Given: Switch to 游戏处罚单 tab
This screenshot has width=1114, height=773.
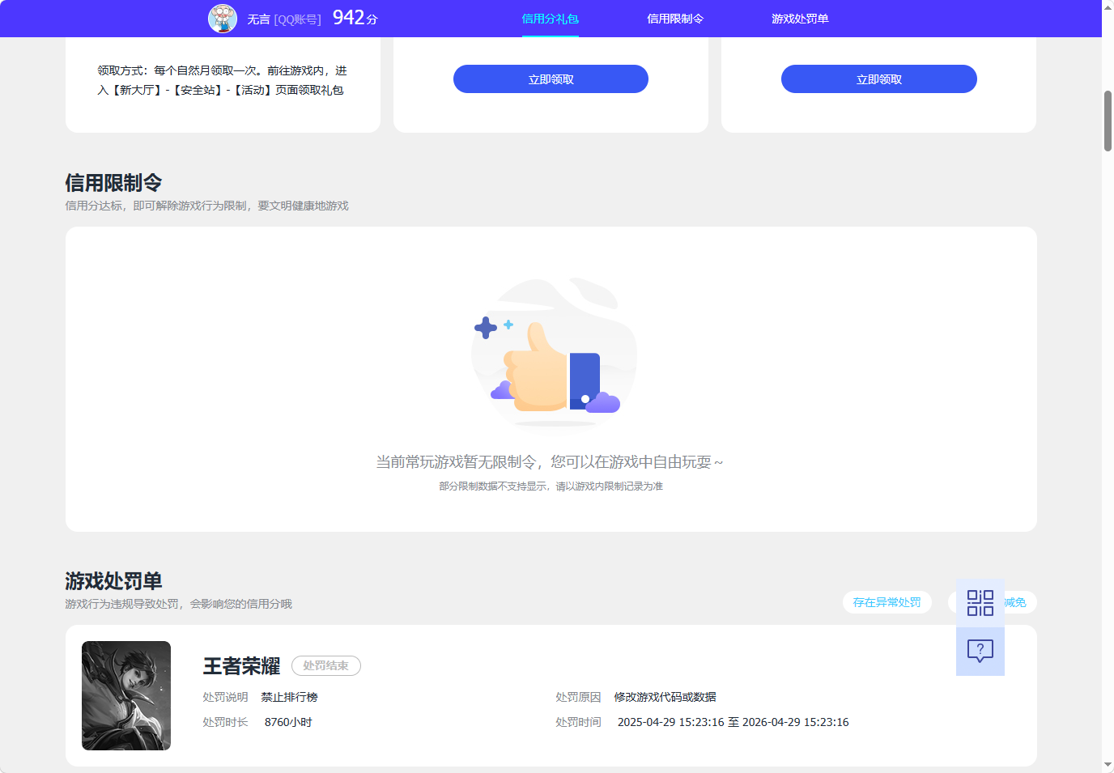Looking at the screenshot, I should coord(800,19).
